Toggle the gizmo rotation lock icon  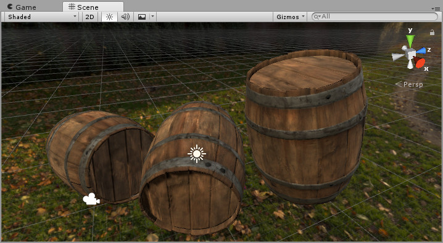click(432, 33)
